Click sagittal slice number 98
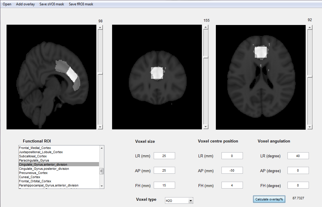Viewport: 322px width, 207px height. [x=100, y=21]
